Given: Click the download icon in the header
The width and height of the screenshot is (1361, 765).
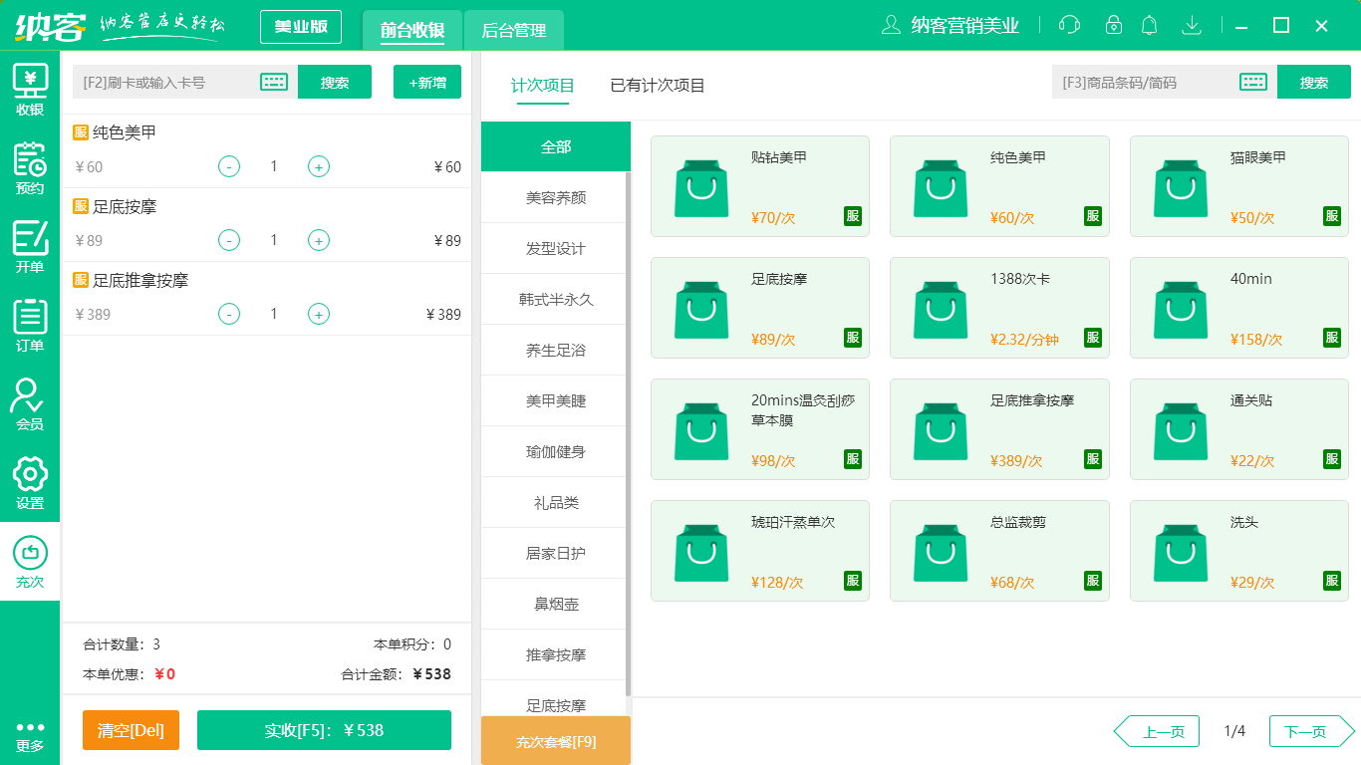Looking at the screenshot, I should point(1192,25).
